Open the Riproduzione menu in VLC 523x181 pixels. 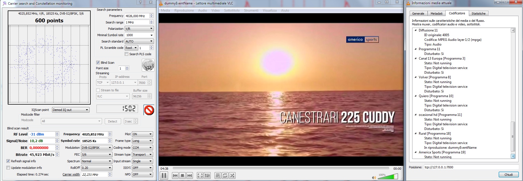tap(184, 10)
